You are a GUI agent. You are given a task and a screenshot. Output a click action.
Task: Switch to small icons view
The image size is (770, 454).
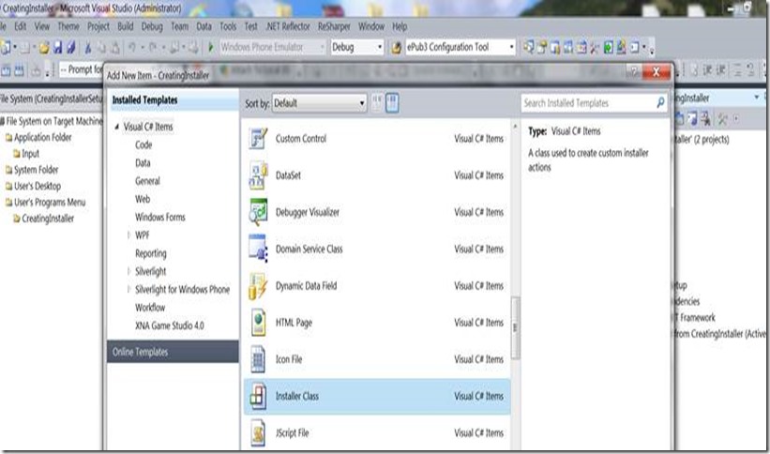377,103
